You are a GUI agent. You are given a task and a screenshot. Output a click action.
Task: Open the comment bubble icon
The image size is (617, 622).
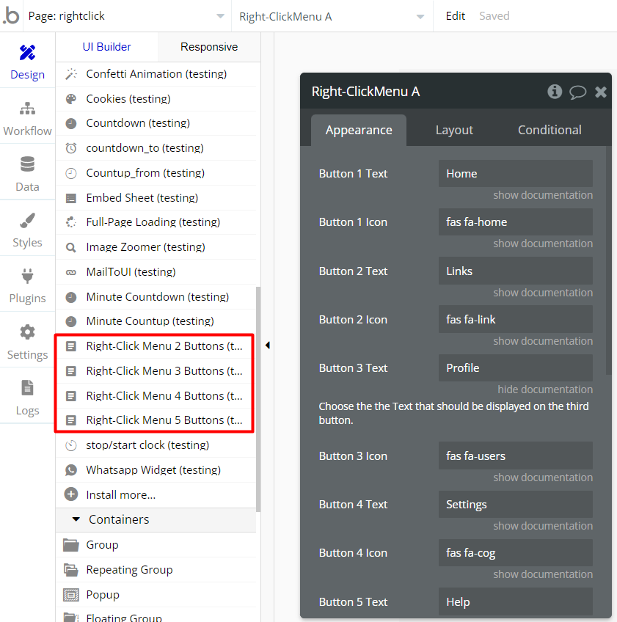(x=578, y=92)
